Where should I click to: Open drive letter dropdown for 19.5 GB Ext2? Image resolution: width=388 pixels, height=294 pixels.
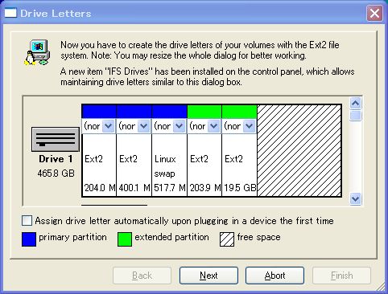tap(249, 126)
